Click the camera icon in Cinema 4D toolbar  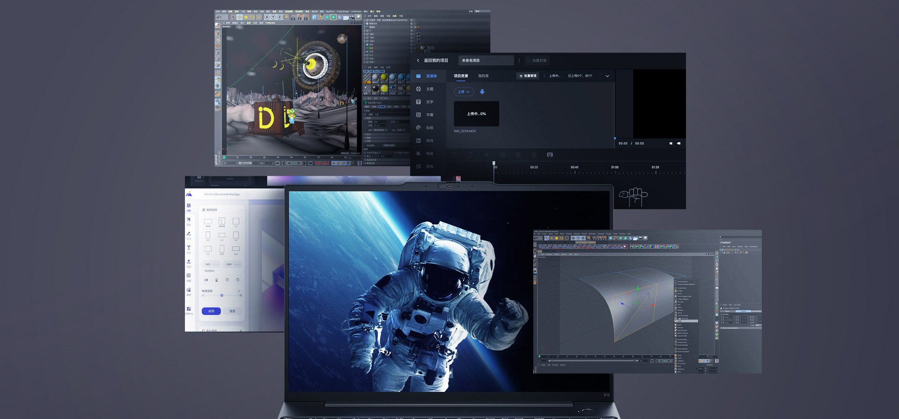(x=352, y=17)
